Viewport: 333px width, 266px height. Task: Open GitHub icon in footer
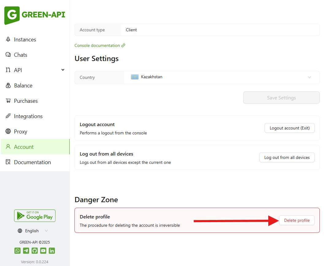35,251
